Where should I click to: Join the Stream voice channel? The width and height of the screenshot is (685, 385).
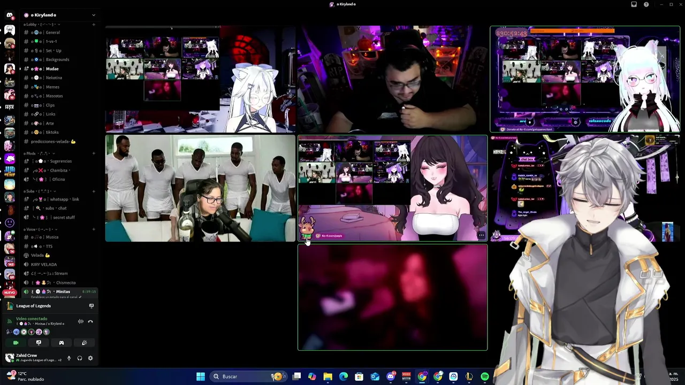pyautogui.click(x=59, y=274)
